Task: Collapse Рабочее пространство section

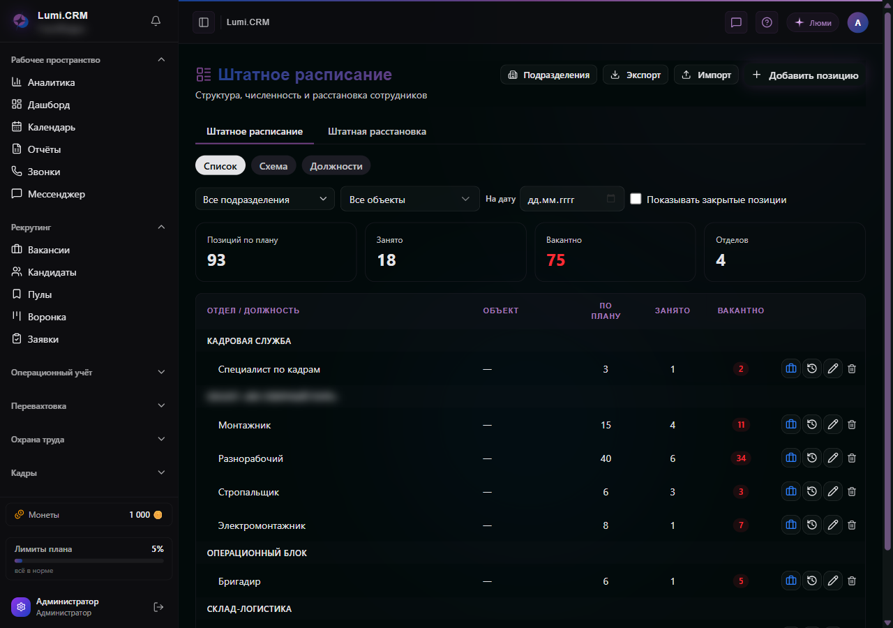Action: coord(89,60)
